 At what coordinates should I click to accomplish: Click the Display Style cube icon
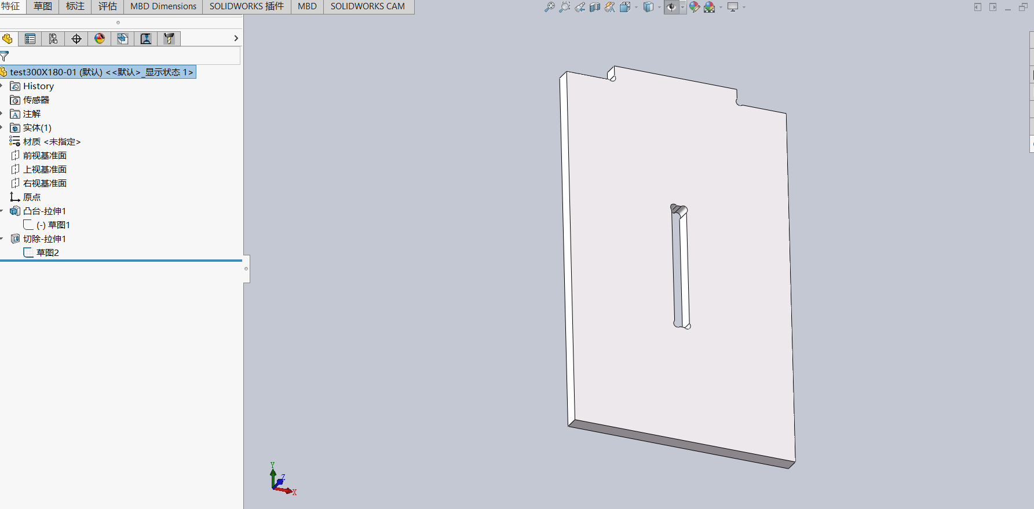[x=648, y=7]
